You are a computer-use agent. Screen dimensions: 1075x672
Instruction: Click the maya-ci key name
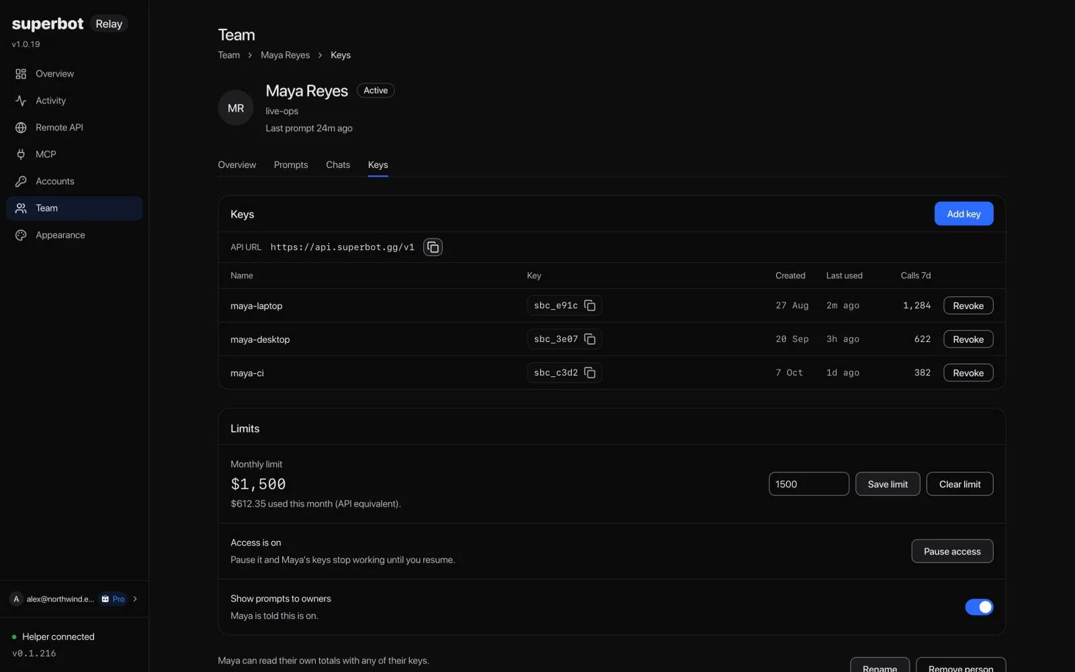tap(247, 373)
